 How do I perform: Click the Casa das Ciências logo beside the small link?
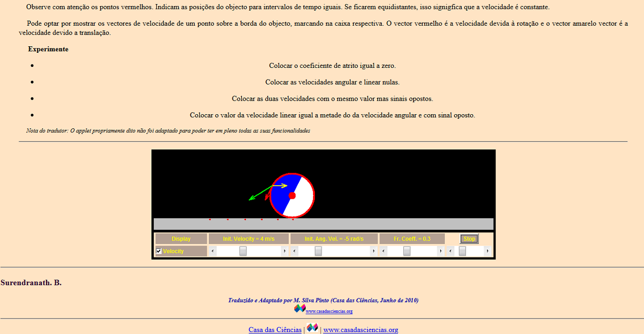[300, 308]
